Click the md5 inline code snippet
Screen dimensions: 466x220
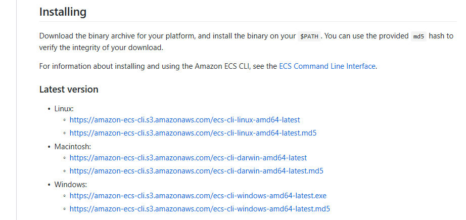(418, 36)
